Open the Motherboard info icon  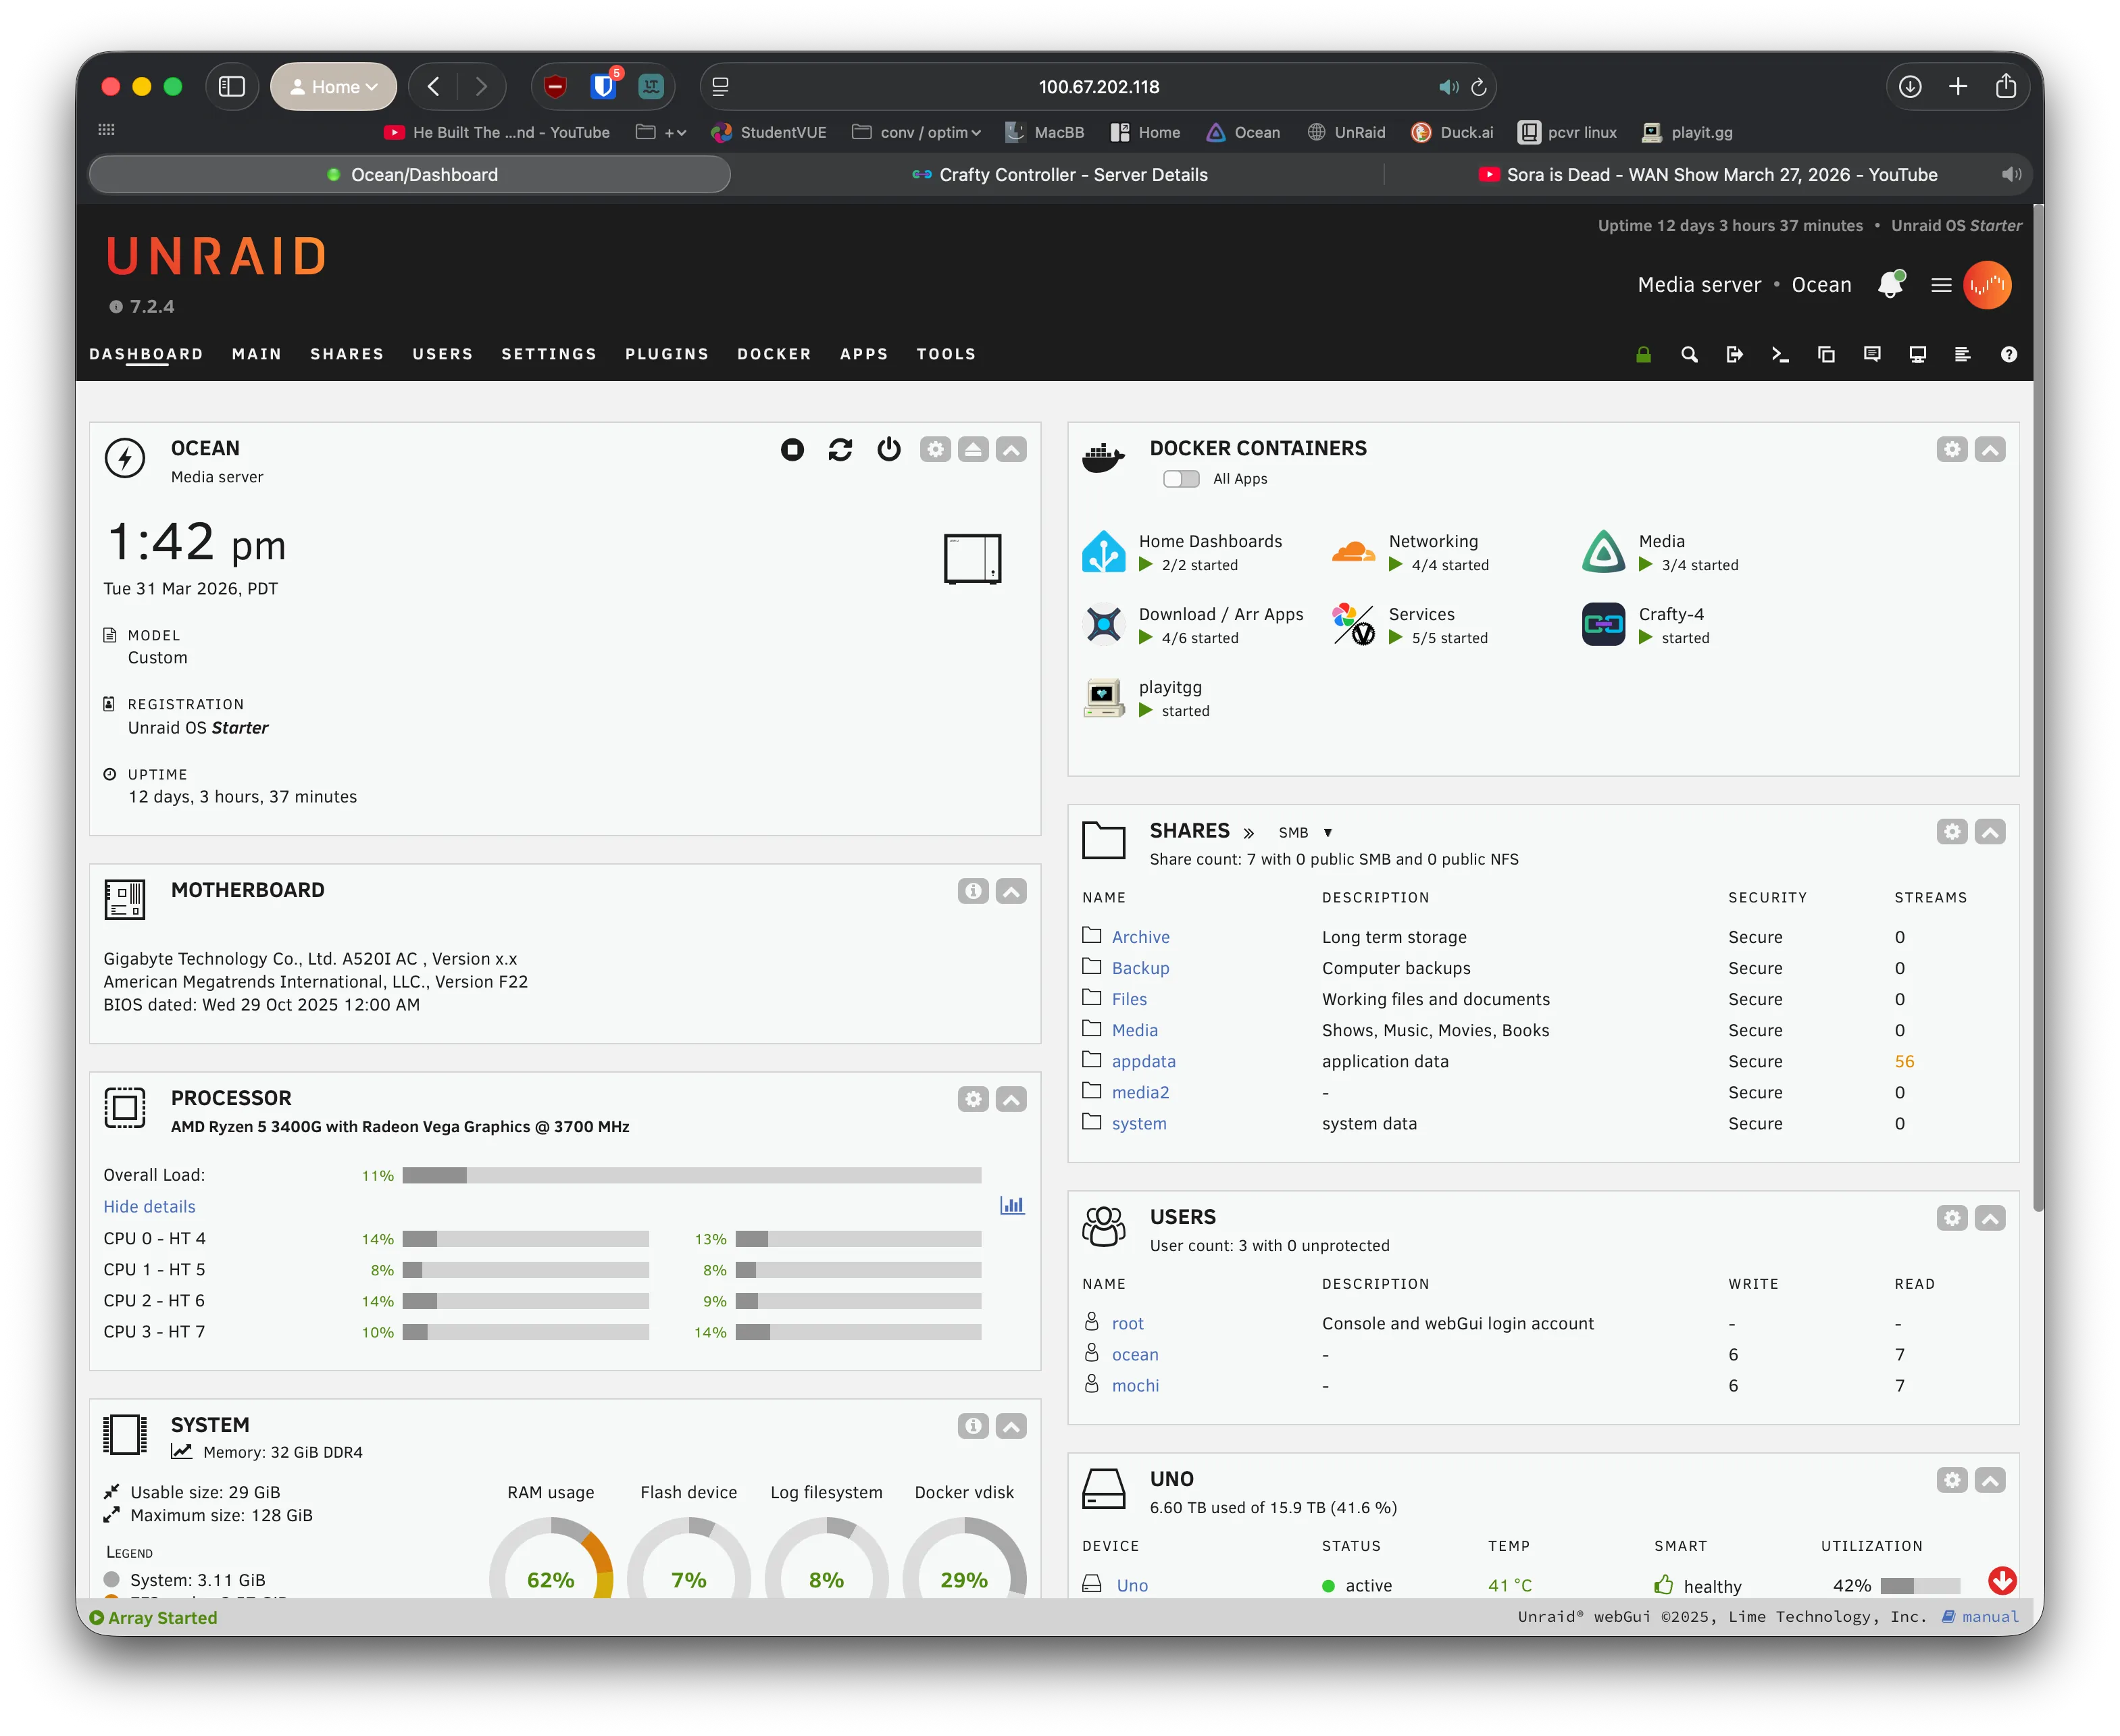[973, 892]
